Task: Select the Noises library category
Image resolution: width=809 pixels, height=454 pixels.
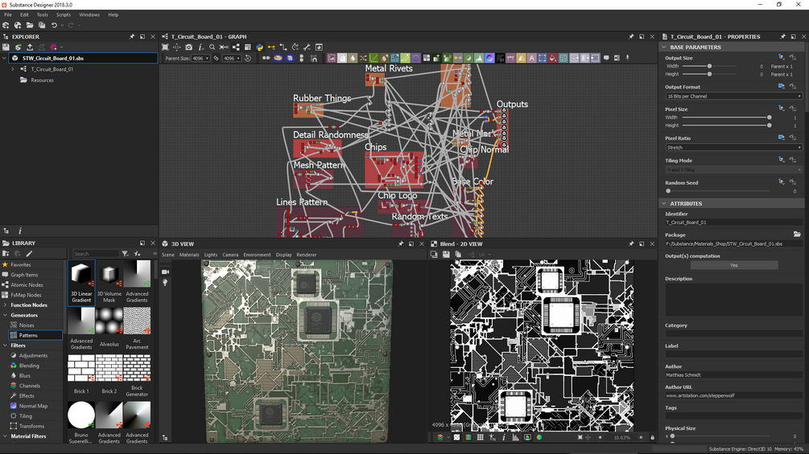Action: tap(27, 325)
